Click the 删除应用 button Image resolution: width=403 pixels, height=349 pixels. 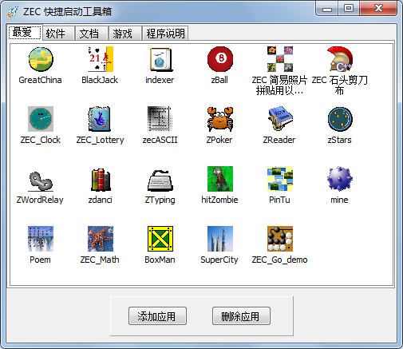coord(241,316)
